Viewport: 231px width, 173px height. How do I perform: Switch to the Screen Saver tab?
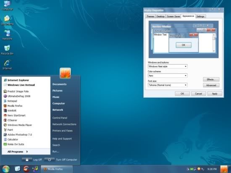pos(173,16)
